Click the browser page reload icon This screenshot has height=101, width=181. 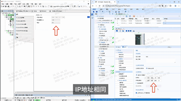point(100,6)
